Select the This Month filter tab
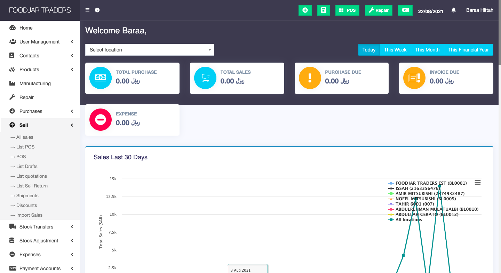This screenshot has height=273, width=501. pos(427,50)
